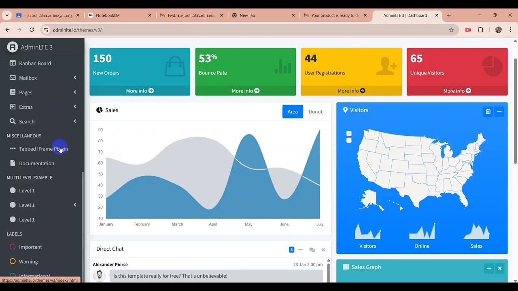This screenshot has height=291, width=518.
Task: Open More info for Unique Visitors
Action: pyautogui.click(x=457, y=91)
